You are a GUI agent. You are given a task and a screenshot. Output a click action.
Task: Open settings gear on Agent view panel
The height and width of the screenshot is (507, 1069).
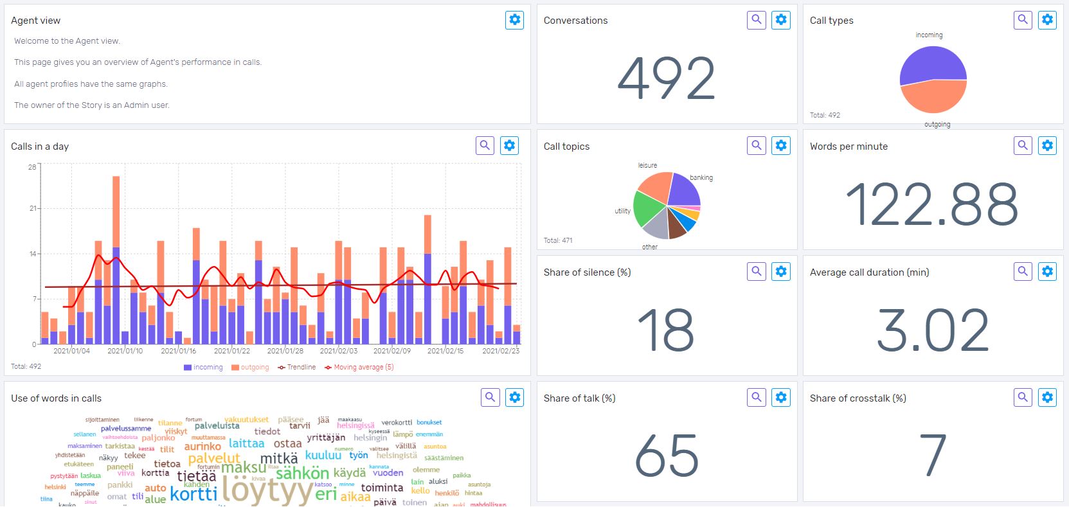pyautogui.click(x=515, y=20)
